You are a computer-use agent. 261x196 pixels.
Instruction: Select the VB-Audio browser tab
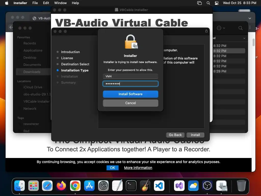[42, 18]
